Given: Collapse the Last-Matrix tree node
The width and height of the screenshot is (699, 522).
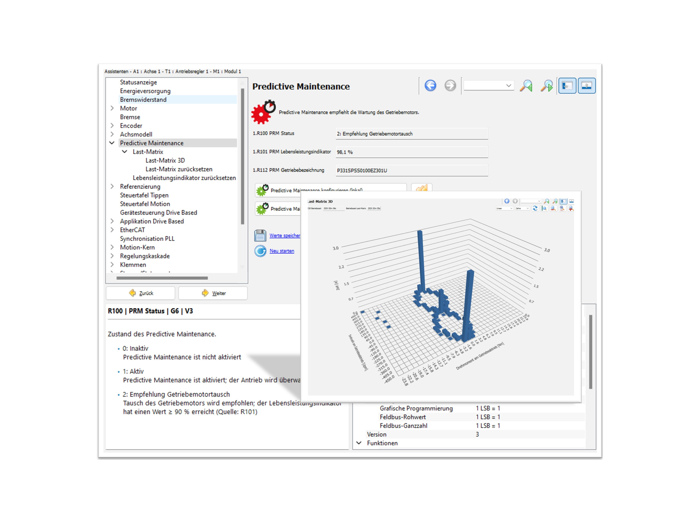Looking at the screenshot, I should 125,151.
